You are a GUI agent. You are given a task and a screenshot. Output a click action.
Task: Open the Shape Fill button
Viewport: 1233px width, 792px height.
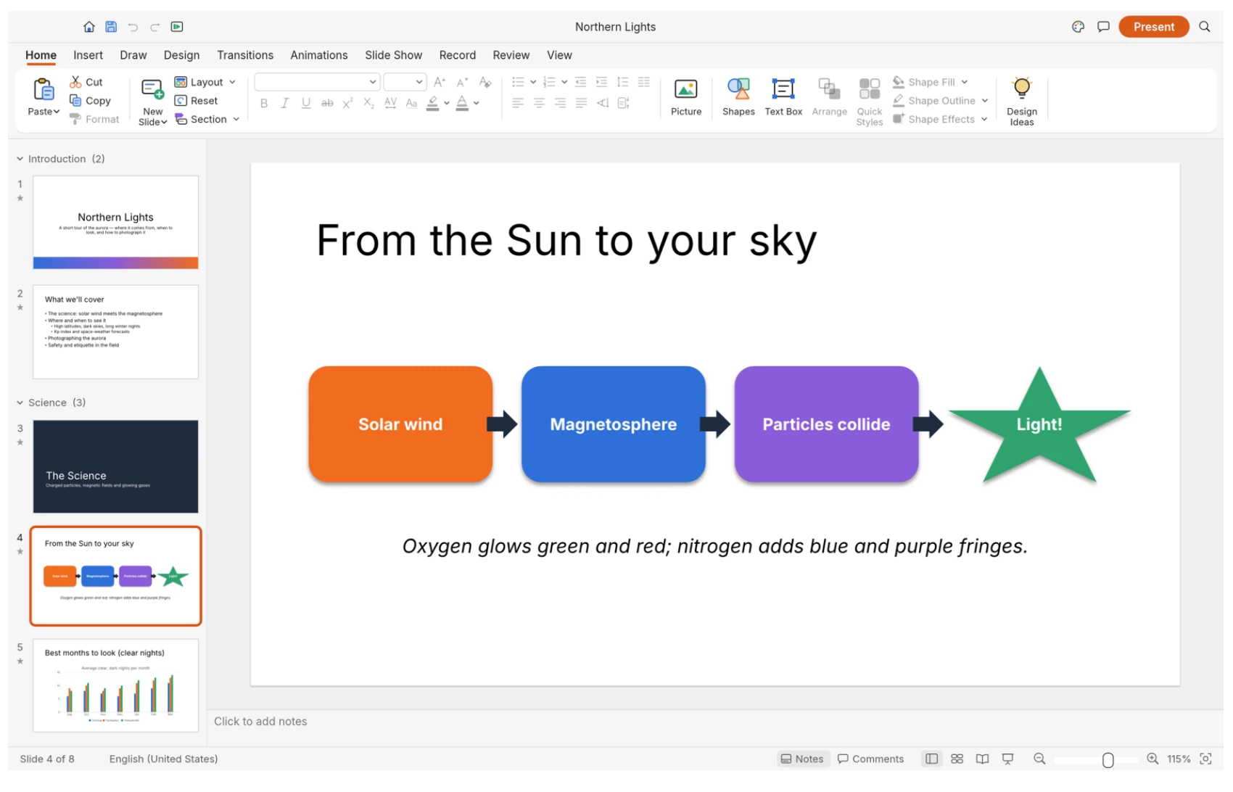[x=931, y=82]
